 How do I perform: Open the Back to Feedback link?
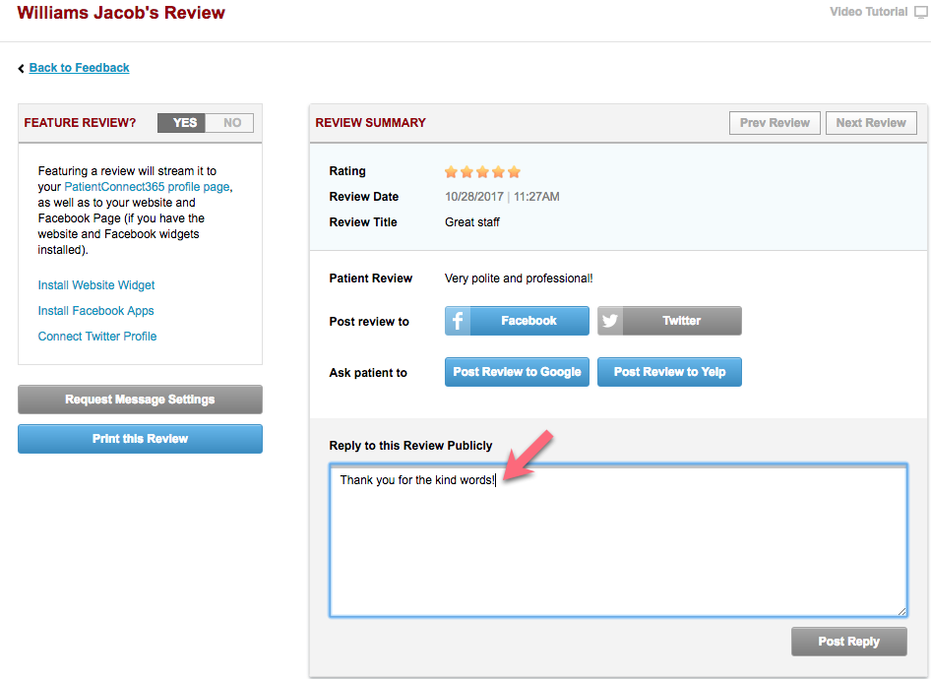point(79,68)
